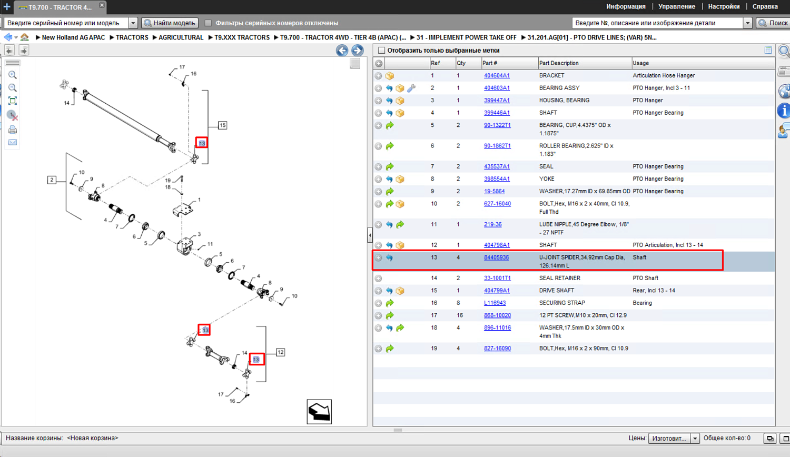Image resolution: width=790 pixels, height=457 pixels.
Task: Click the 'Найти модель' button
Action: pyautogui.click(x=170, y=23)
